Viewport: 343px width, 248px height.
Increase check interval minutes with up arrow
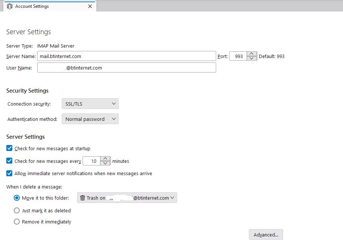pos(106,159)
